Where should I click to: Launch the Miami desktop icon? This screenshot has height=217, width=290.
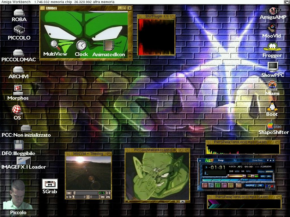(x=272, y=88)
